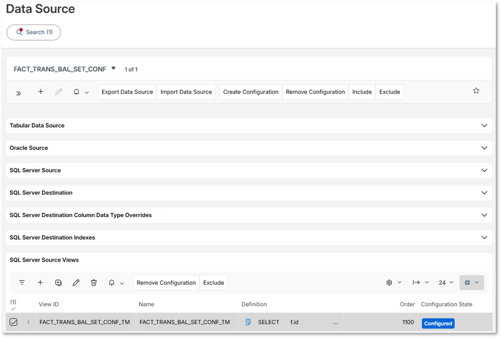Toggle the select-all rows checkmark

13,308
